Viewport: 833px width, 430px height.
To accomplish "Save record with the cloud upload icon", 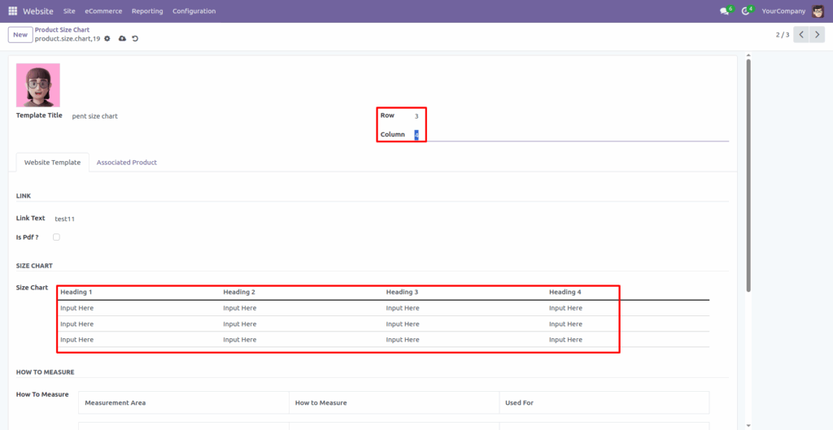I will tap(122, 39).
